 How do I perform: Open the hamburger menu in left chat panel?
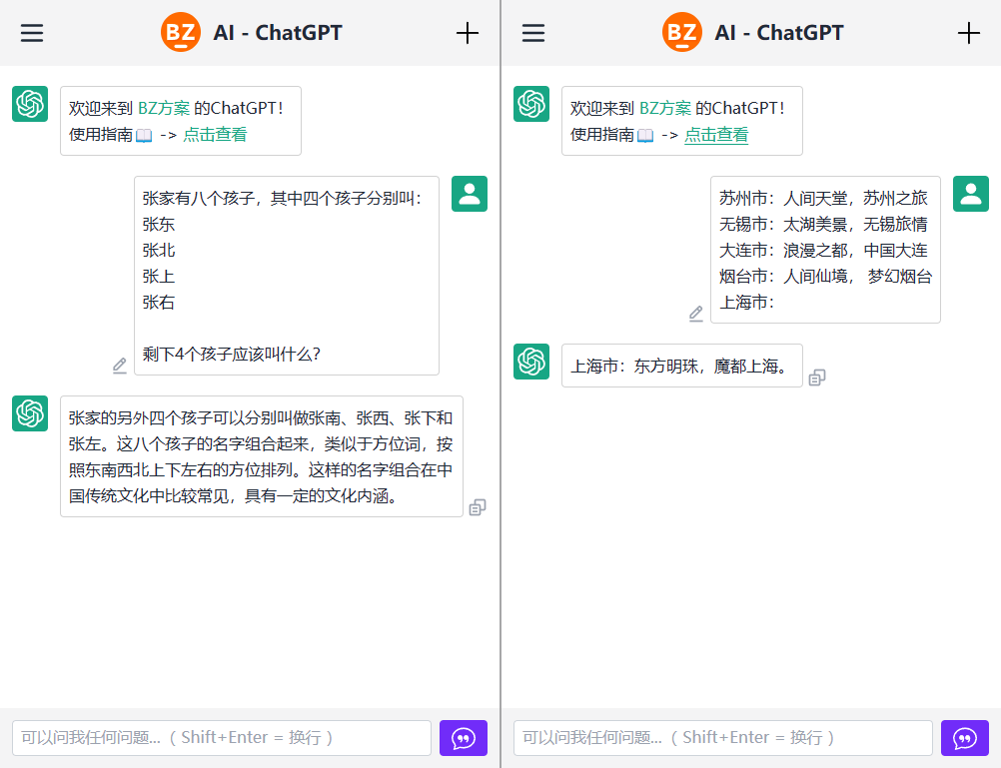(31, 33)
